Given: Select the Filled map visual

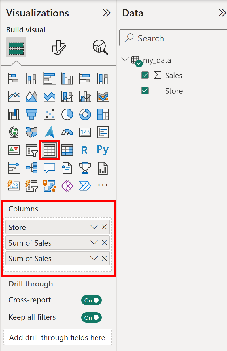Looking at the screenshot, I should click(31, 132).
